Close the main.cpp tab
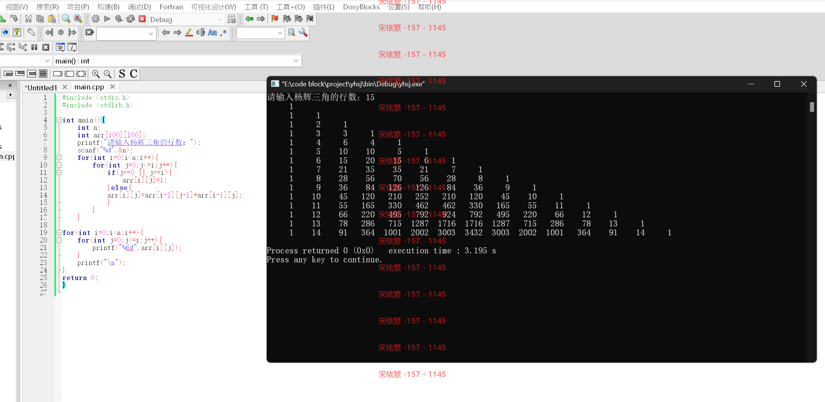825x402 pixels. point(112,87)
